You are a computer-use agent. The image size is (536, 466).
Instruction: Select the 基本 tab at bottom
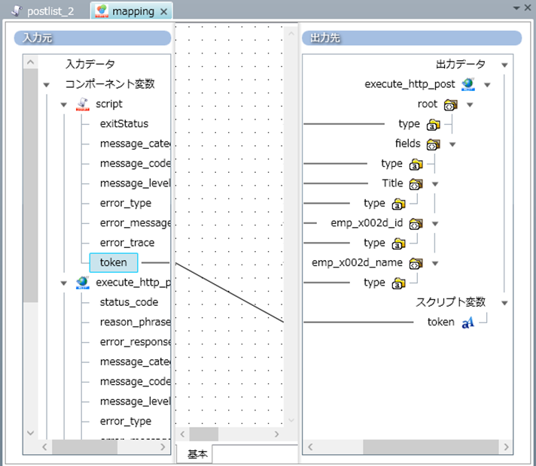point(197,454)
